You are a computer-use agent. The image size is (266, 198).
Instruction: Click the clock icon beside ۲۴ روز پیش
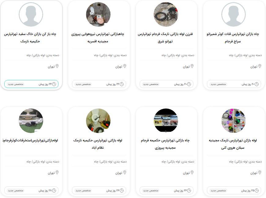54,84
